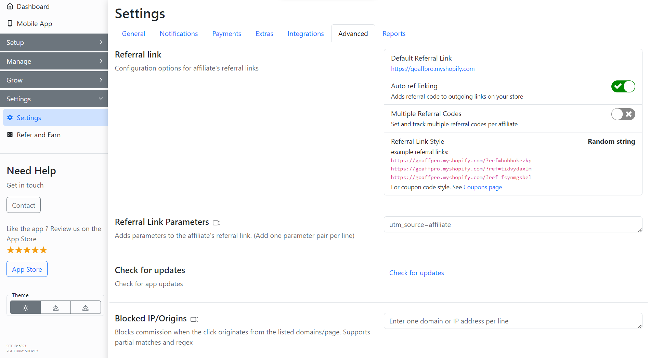This screenshot has height=358, width=649.
Task: Open video help for Referral Link Parameters
Action: (x=217, y=223)
